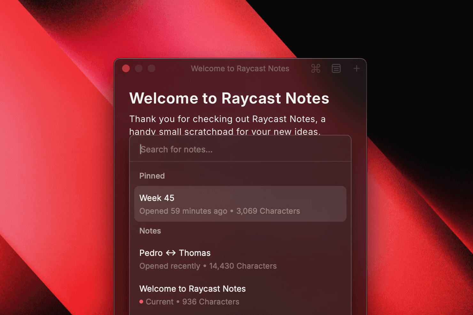The height and width of the screenshot is (315, 473).
Task: Click the red Current status dot
Action: tap(141, 302)
